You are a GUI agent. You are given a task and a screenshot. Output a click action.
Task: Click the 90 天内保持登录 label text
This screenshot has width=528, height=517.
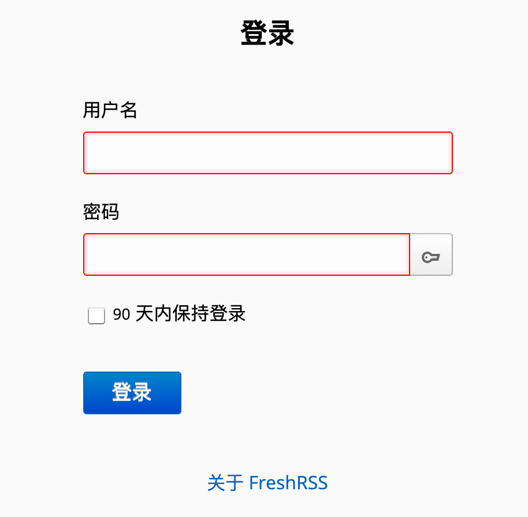pos(179,313)
